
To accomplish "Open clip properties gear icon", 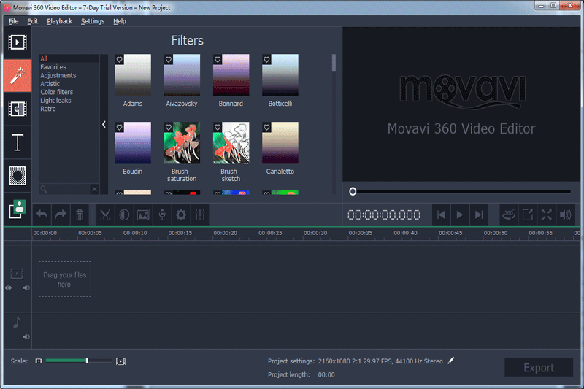I will click(181, 215).
